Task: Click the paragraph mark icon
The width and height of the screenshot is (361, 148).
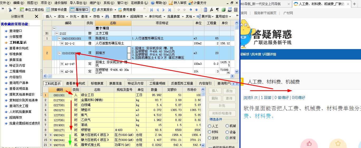Action: coord(218,10)
